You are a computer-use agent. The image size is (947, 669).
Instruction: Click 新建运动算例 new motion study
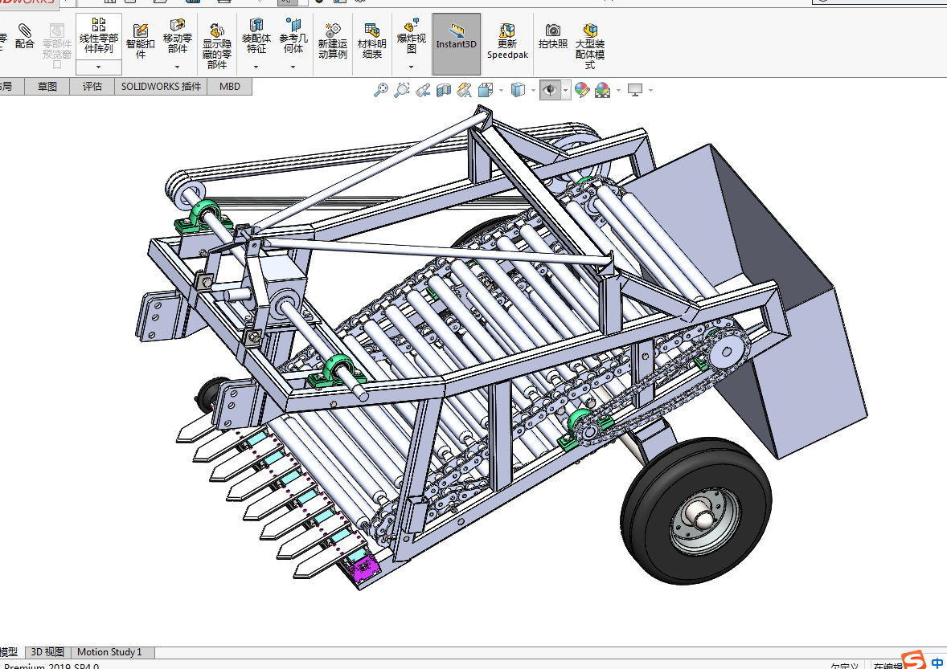pos(332,41)
